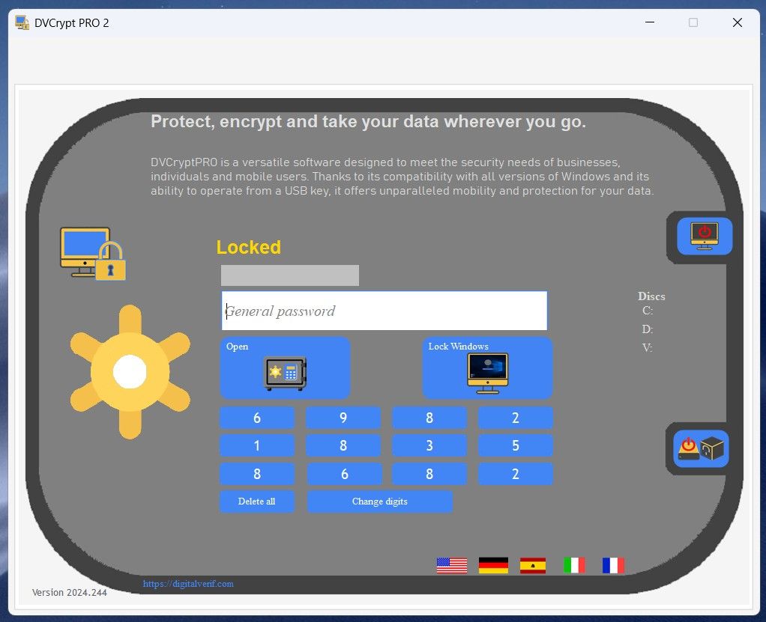Click the monitor icon on Lock Windows
This screenshot has width=766, height=622.
coord(487,373)
